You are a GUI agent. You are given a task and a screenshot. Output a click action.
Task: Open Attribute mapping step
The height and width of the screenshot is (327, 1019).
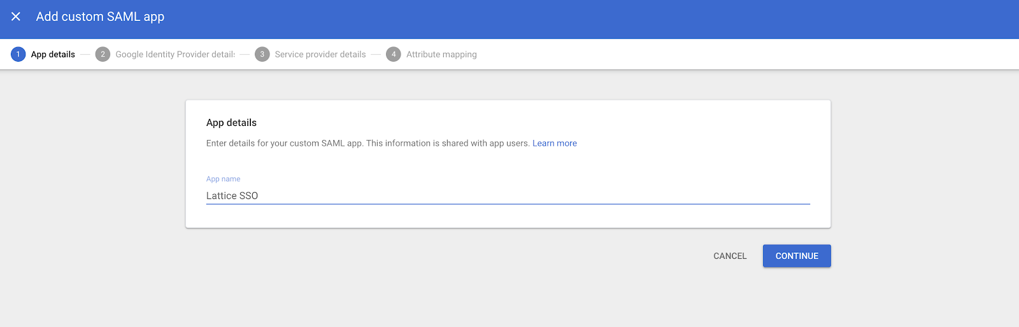[441, 54]
